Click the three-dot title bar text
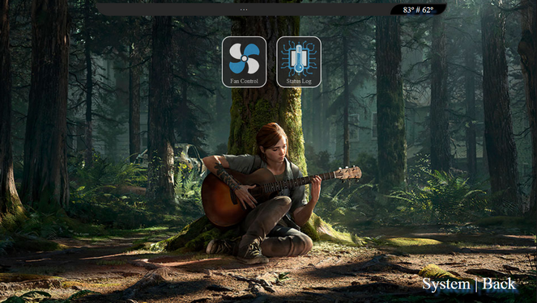Image resolution: width=537 pixels, height=303 pixels. [x=244, y=10]
